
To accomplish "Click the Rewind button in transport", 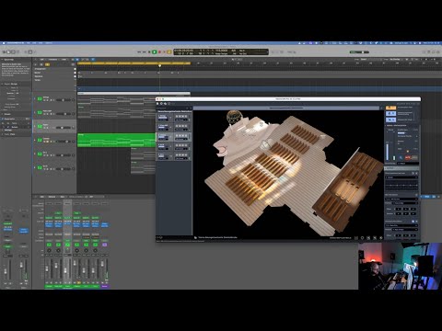I will (139, 52).
